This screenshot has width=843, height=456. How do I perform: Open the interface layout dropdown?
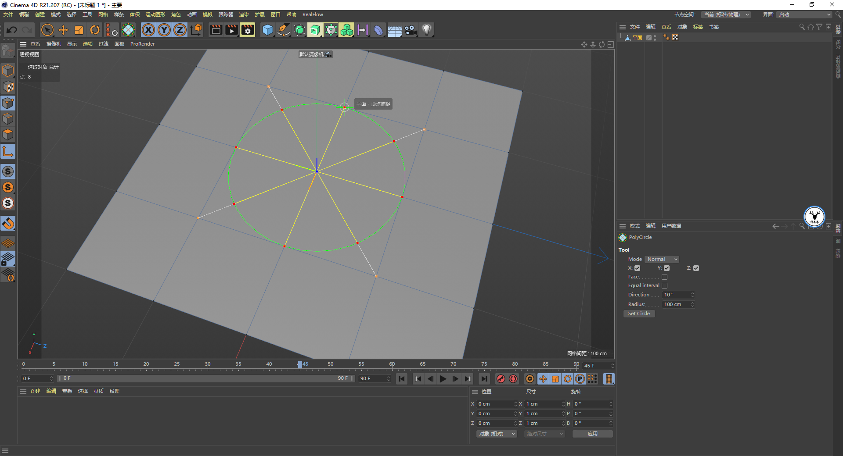pyautogui.click(x=804, y=14)
